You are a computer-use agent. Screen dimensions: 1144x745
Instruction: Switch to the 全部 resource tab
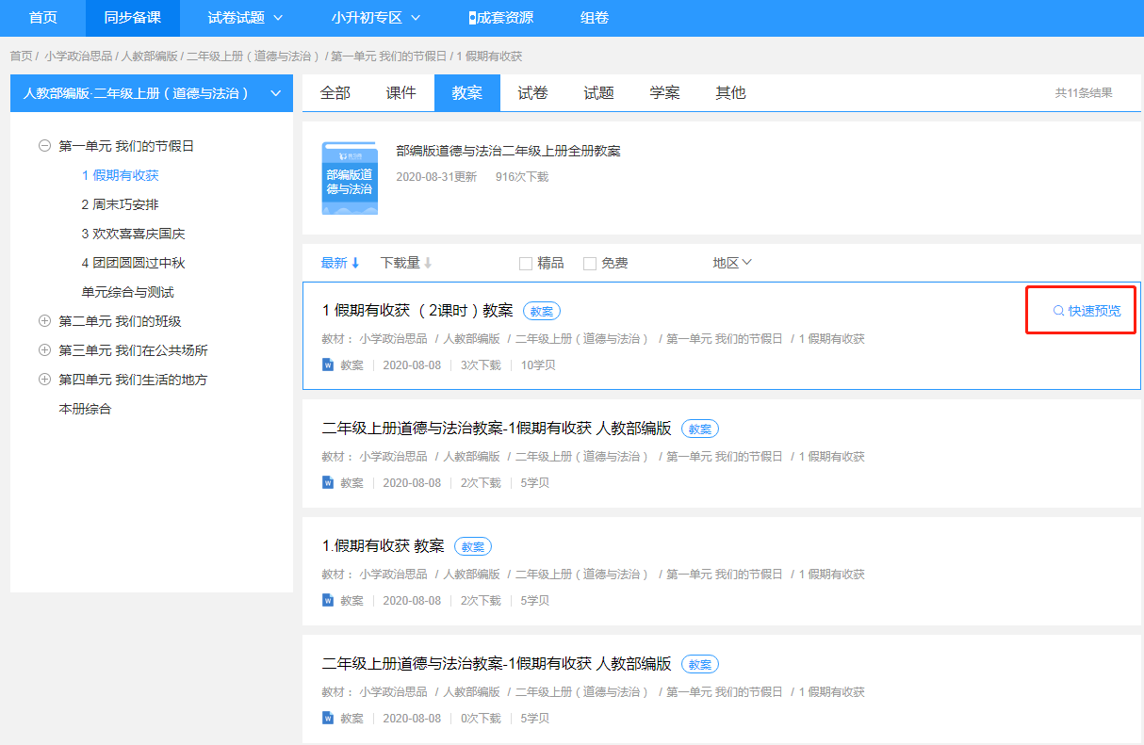pyautogui.click(x=335, y=92)
